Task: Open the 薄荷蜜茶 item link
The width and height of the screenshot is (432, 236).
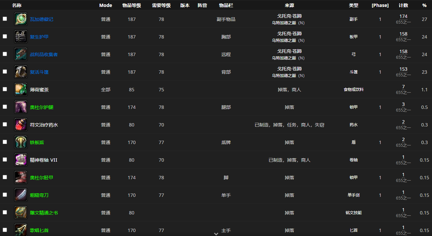Action: click(x=39, y=90)
